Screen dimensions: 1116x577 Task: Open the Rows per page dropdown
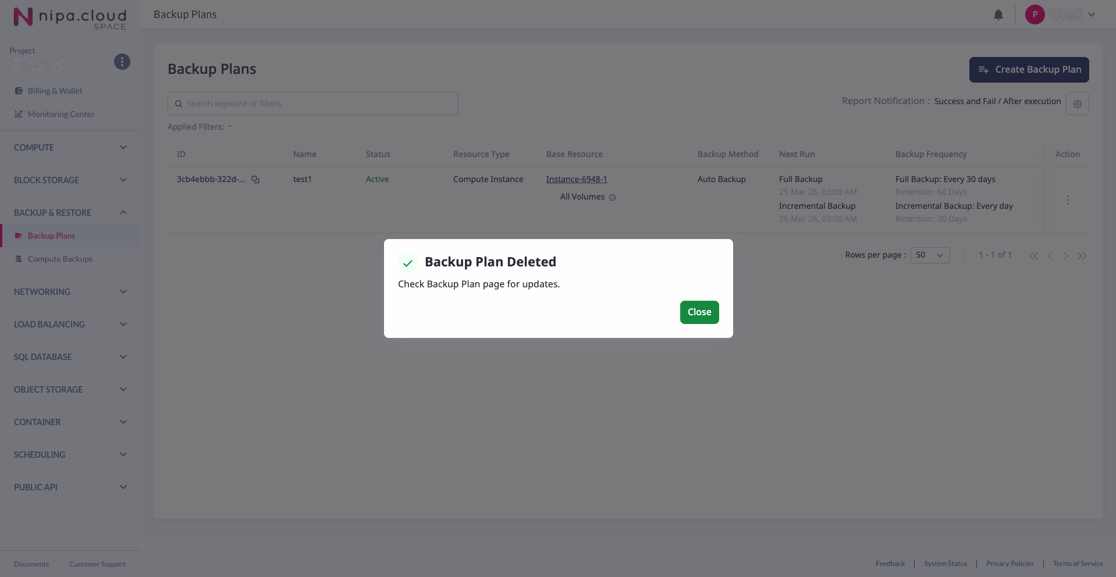pos(929,255)
